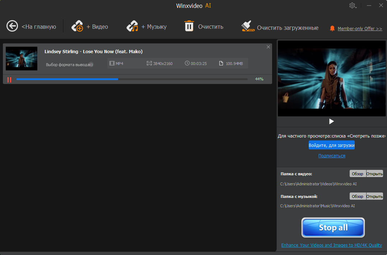This screenshot has width=387, height=255.
Task: Click the video path C:\Users\Administrator\Videos\Winxvideo AI
Action: (x=318, y=184)
